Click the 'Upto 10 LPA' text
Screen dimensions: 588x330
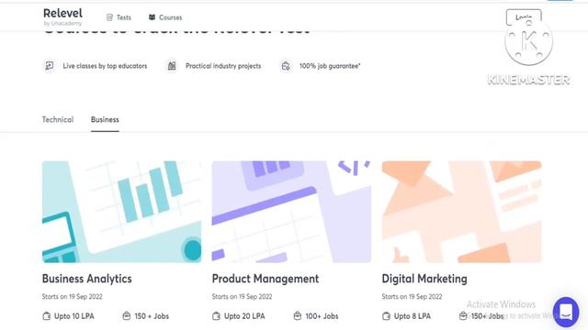[x=74, y=316]
